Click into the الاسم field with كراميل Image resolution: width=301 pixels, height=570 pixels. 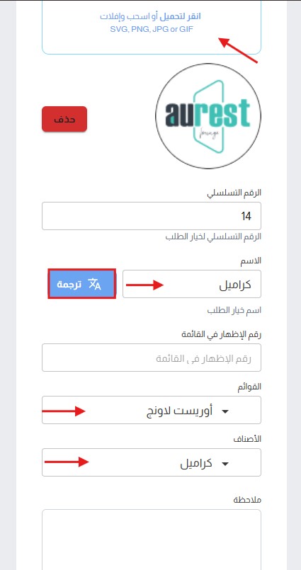[x=192, y=284]
